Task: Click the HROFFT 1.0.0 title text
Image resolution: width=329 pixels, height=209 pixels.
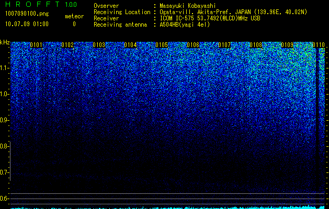Action: point(41,4)
